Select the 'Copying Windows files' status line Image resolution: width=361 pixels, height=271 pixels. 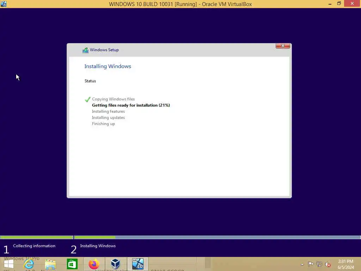pos(113,99)
